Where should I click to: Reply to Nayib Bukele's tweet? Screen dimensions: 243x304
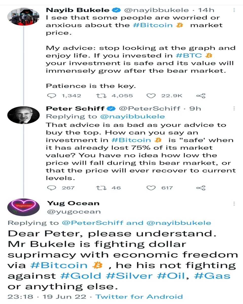pos(52,96)
